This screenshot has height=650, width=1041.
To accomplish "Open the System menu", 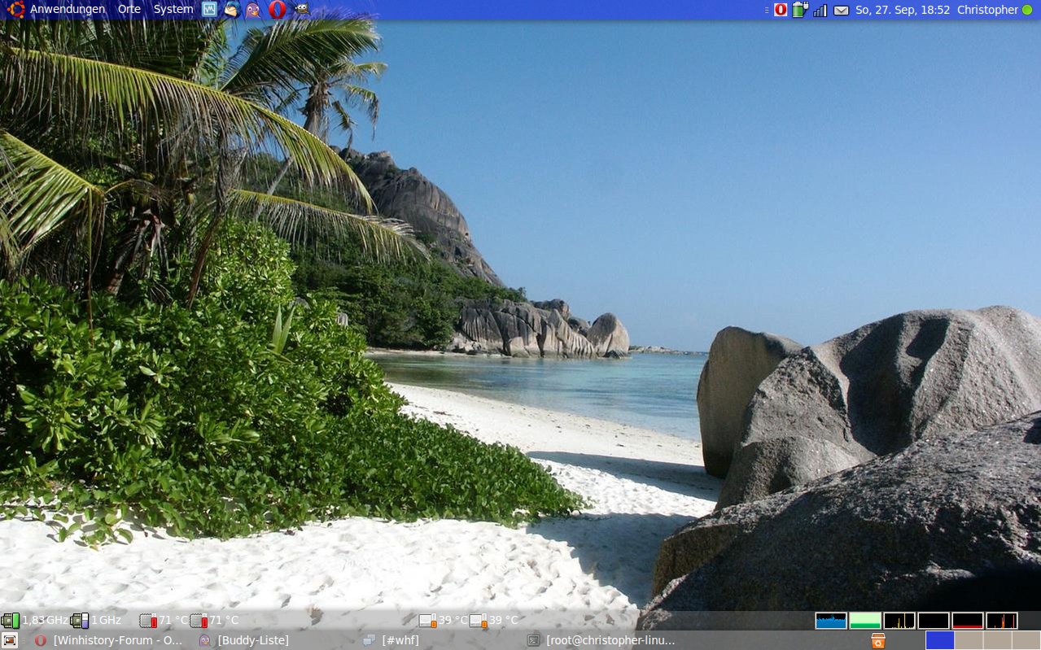I will (x=173, y=10).
